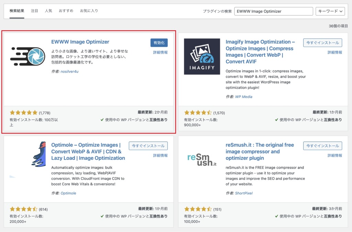Switch to the お気に入り tab
This screenshot has width=352, height=232.
(x=89, y=11)
